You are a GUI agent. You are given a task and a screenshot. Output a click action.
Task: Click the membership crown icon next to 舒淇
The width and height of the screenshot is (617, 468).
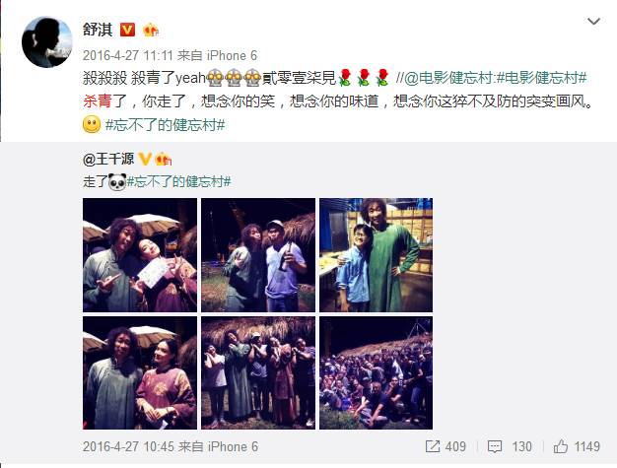151,30
